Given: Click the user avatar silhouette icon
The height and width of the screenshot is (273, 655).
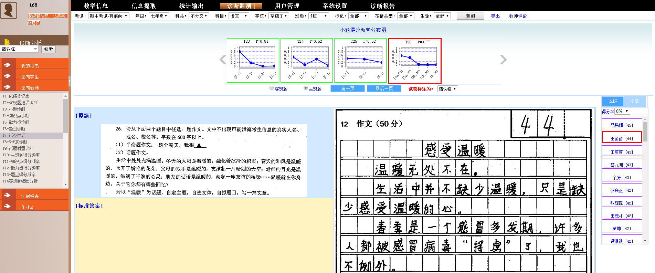Looking at the screenshot, I should pyautogui.click(x=9, y=10).
